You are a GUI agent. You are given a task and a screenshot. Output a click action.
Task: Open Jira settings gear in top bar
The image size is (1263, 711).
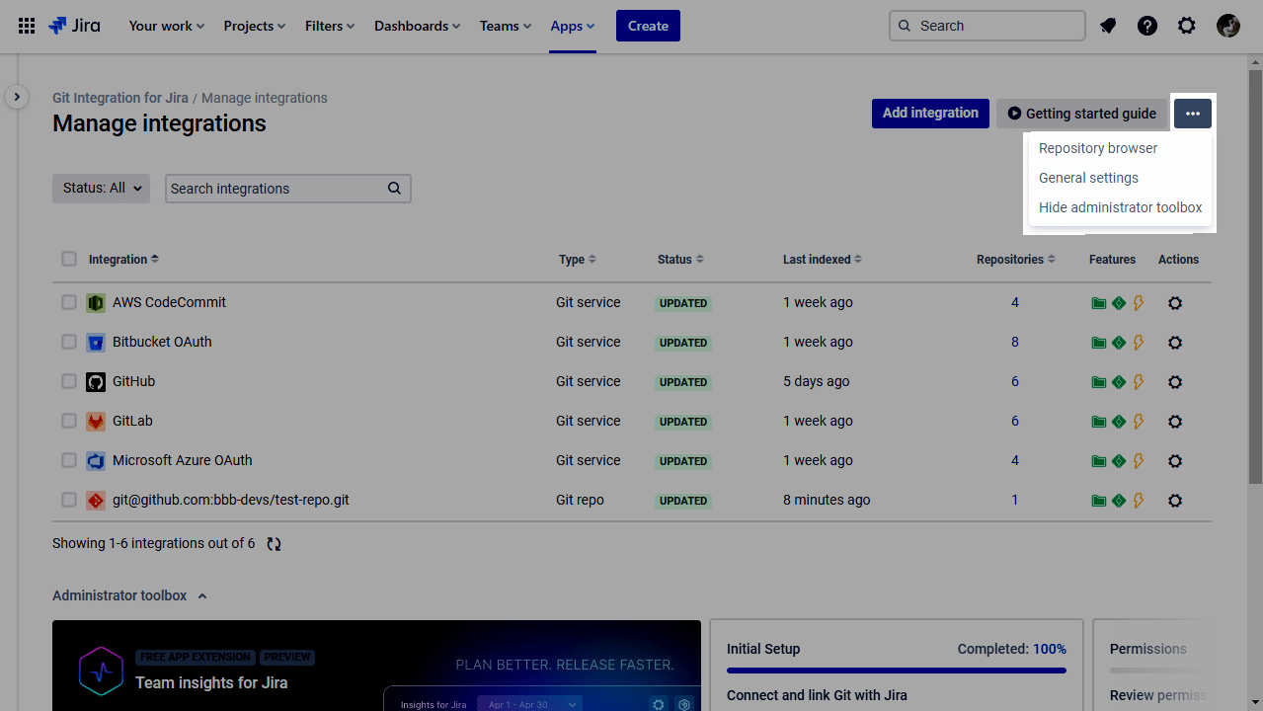(1187, 26)
